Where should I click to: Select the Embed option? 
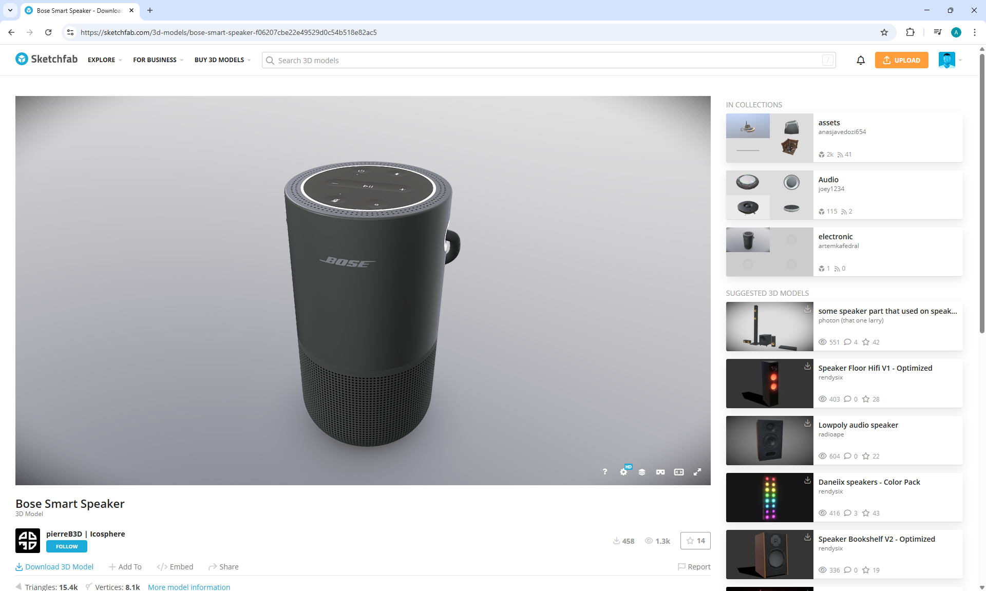tap(175, 567)
